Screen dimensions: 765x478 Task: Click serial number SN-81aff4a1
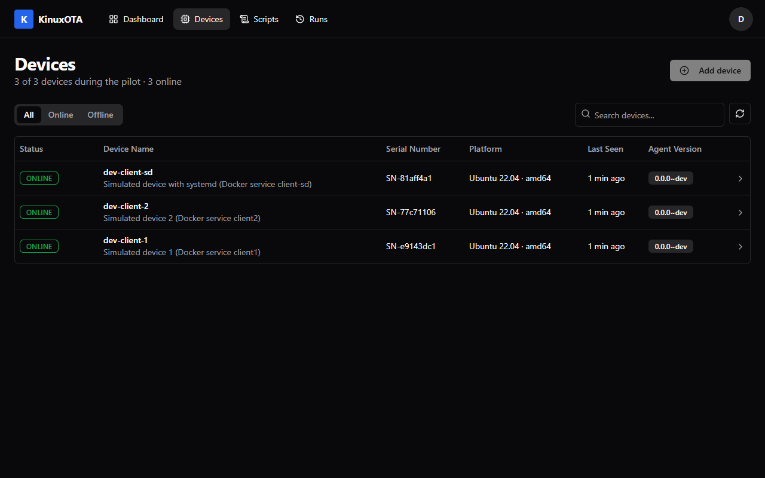point(409,178)
